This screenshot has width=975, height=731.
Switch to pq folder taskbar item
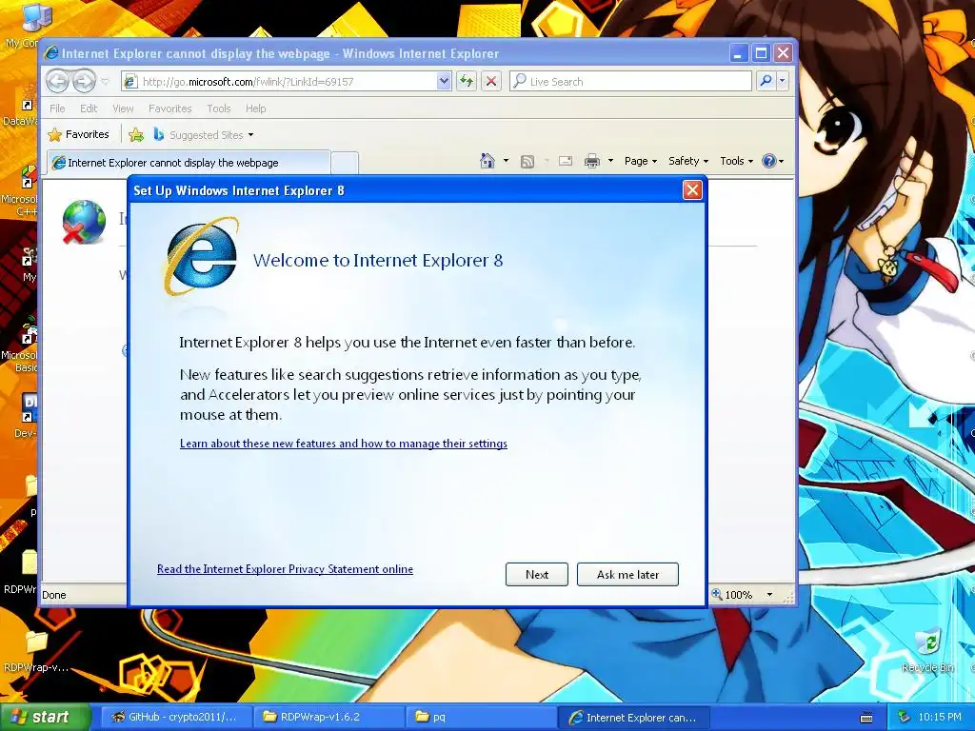pyautogui.click(x=482, y=718)
